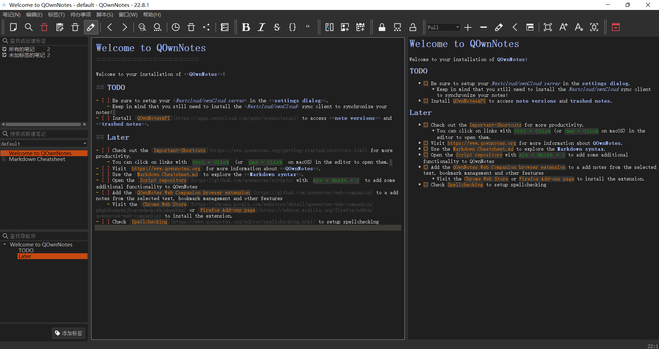Decrease note text size icon
Screen dimensions: 659x349
click(x=579, y=27)
